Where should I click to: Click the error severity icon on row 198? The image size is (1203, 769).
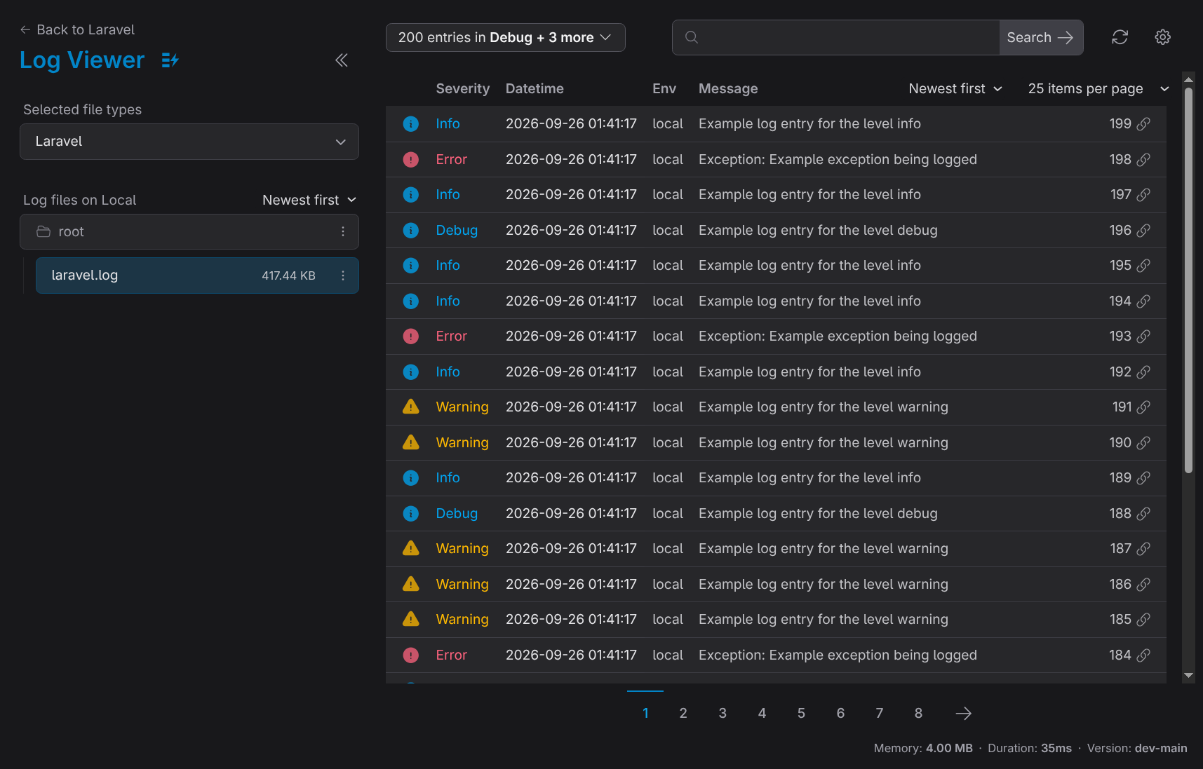[411, 160]
